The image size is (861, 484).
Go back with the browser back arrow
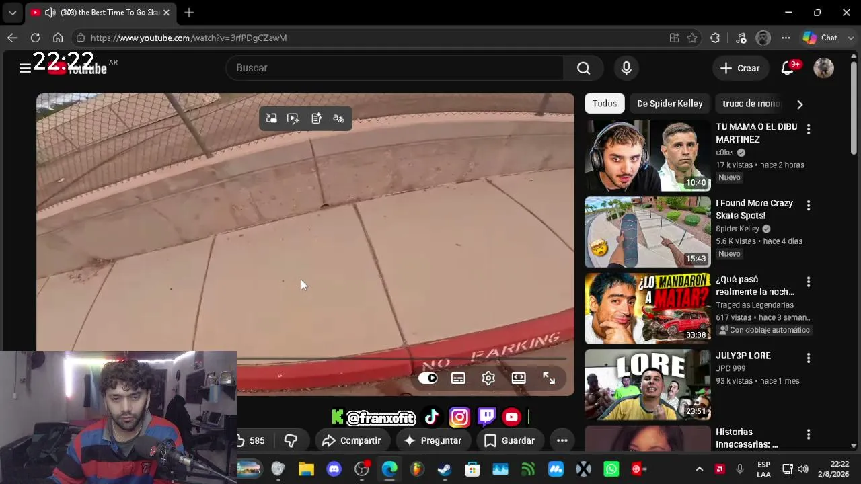pyautogui.click(x=12, y=38)
